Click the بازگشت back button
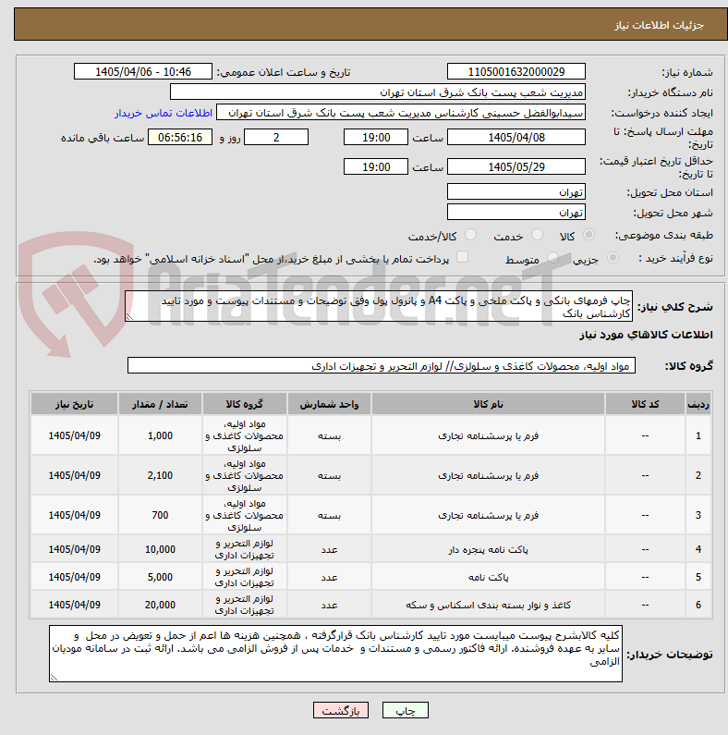 (x=341, y=710)
